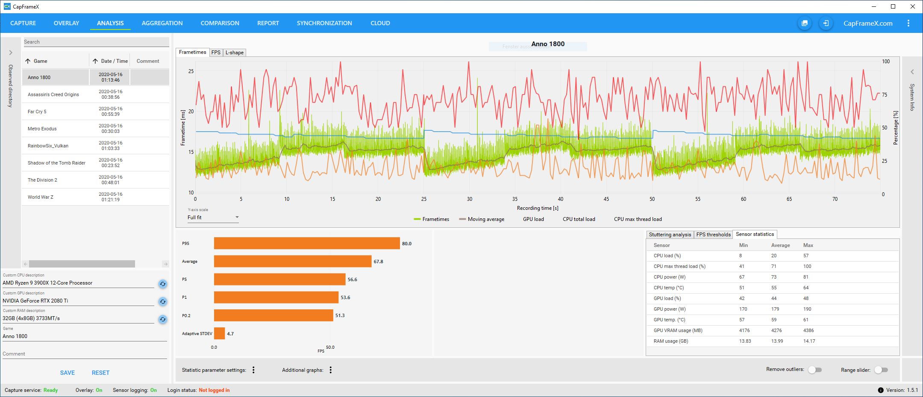
Task: Toggle Moving average series in legend
Action: [x=482, y=219]
